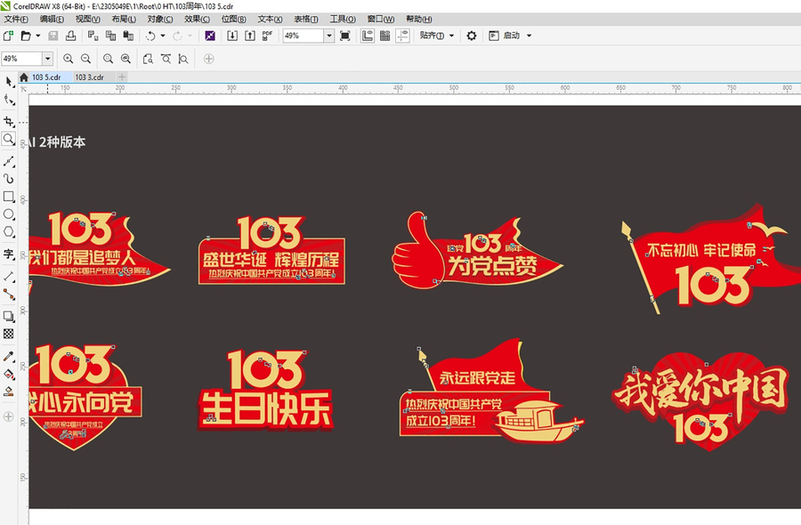Select the Color eyedropper tool
This screenshot has height=525, width=801.
9,357
